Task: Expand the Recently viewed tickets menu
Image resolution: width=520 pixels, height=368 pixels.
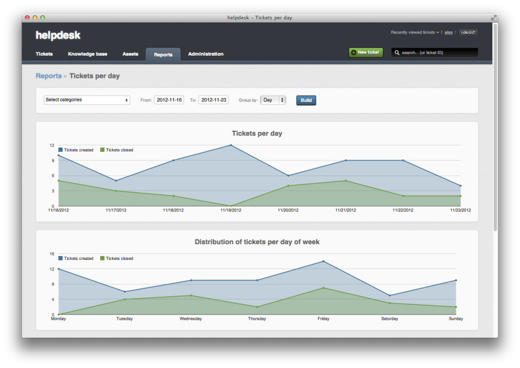Action: [x=414, y=32]
